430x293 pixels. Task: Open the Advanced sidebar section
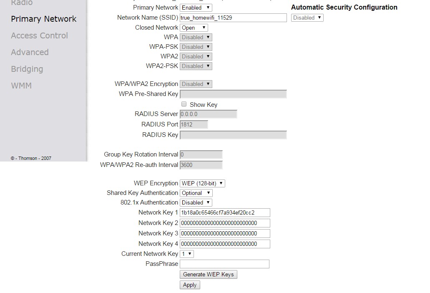pyautogui.click(x=30, y=52)
